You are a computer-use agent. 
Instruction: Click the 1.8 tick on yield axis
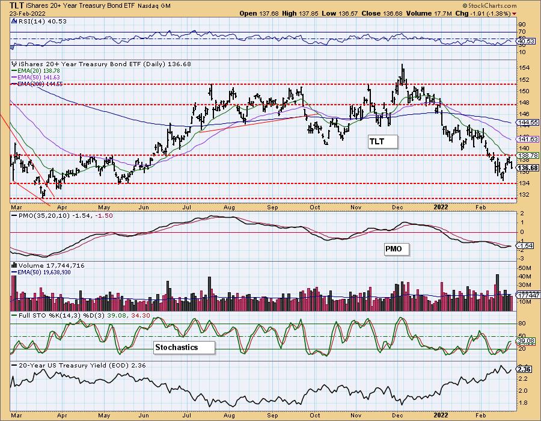coord(523,403)
